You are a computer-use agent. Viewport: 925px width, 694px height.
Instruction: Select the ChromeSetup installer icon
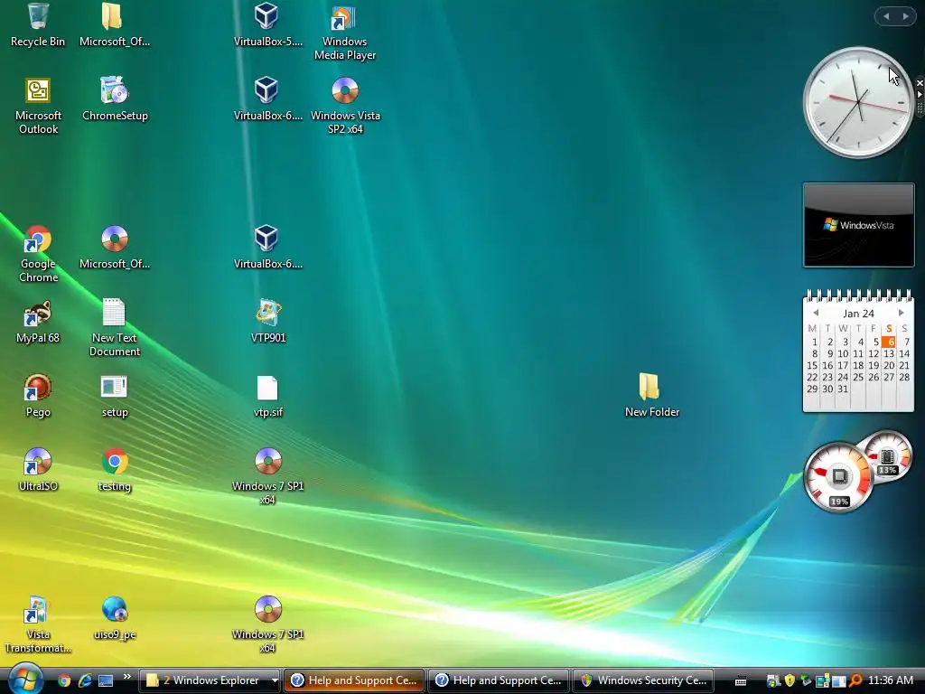[115, 99]
